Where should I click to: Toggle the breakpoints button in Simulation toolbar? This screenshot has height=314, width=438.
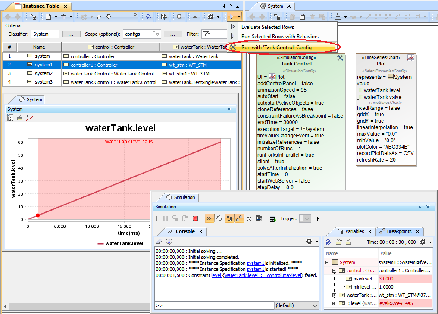[240, 219]
